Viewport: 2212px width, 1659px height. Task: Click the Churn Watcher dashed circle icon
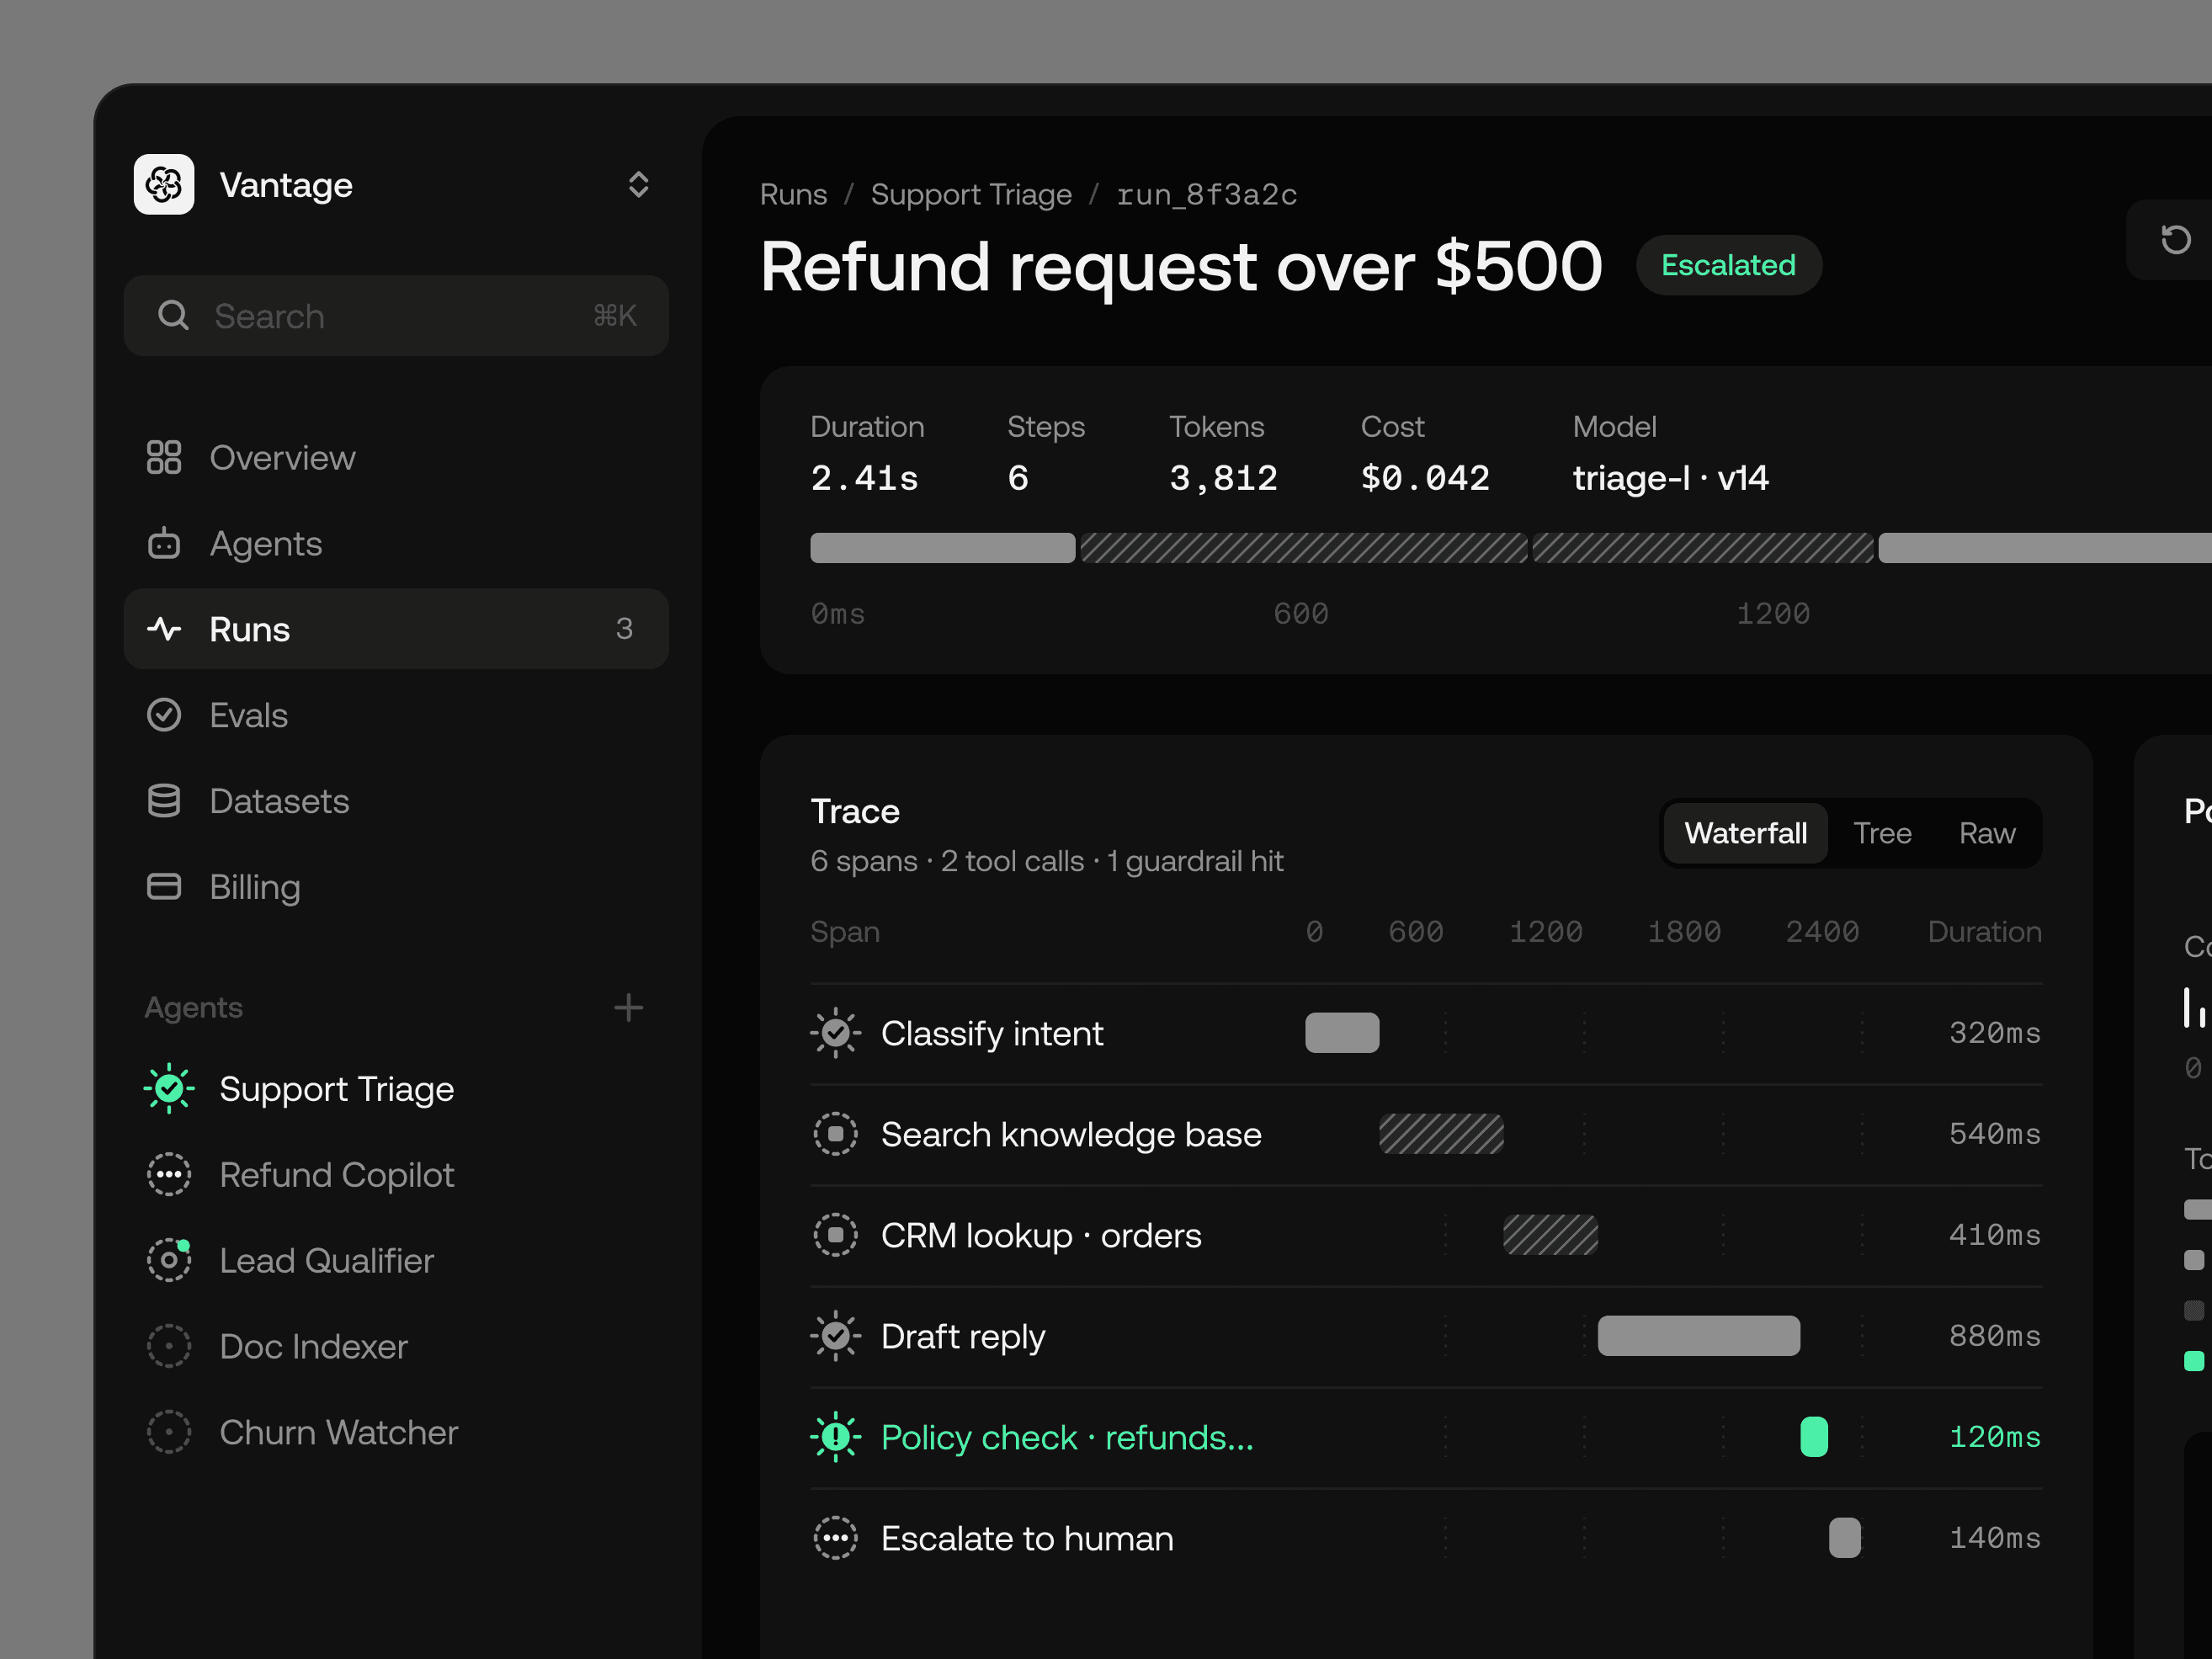click(x=169, y=1432)
